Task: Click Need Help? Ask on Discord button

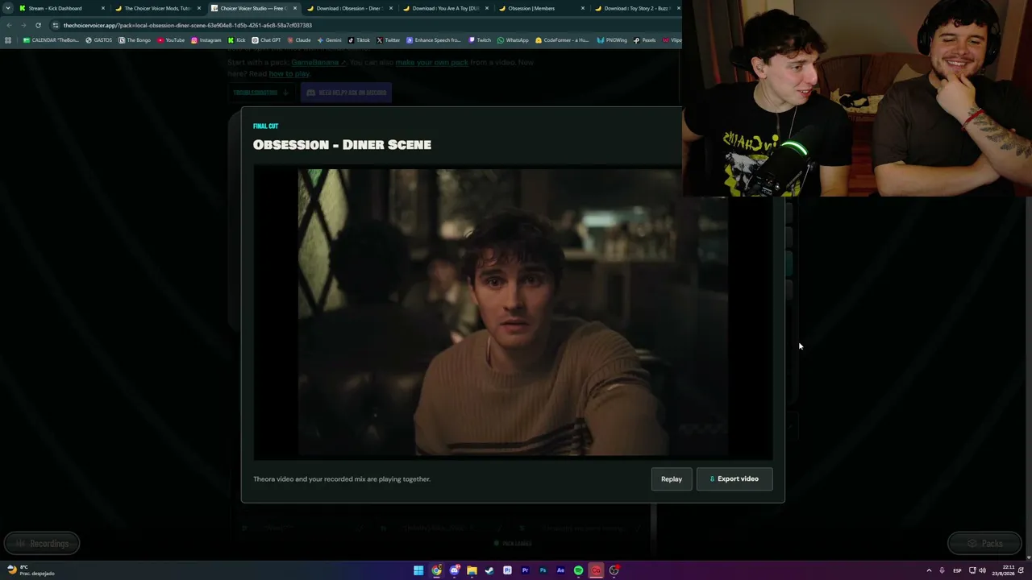Action: pos(346,93)
